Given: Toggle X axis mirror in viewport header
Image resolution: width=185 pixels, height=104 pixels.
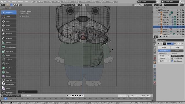Looking at the screenshot, I should point(136,5).
